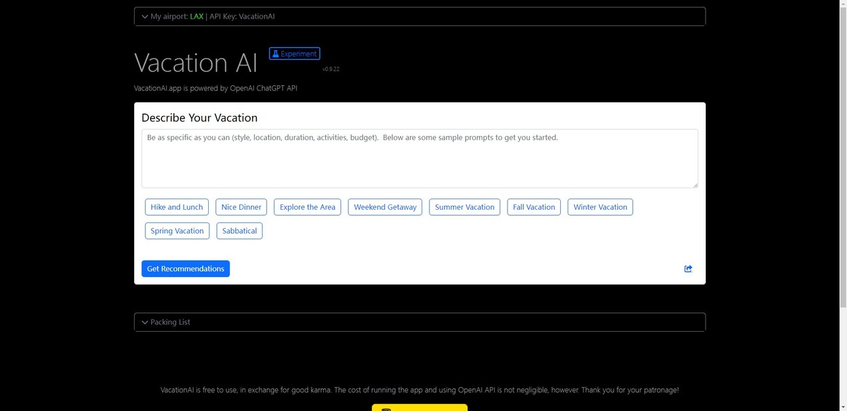847x411 pixels.
Task: Click the Experiment flask badge
Action: [x=294, y=53]
